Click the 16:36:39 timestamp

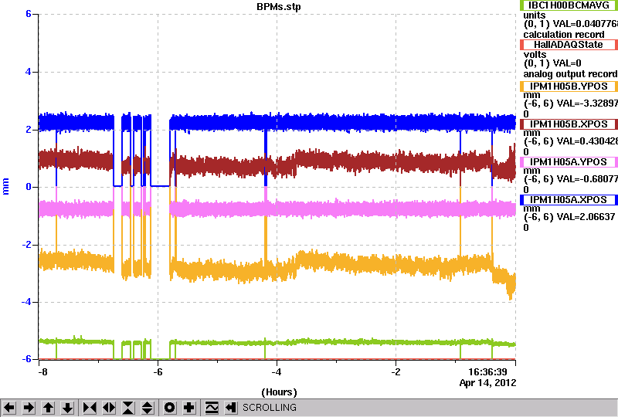[487, 372]
